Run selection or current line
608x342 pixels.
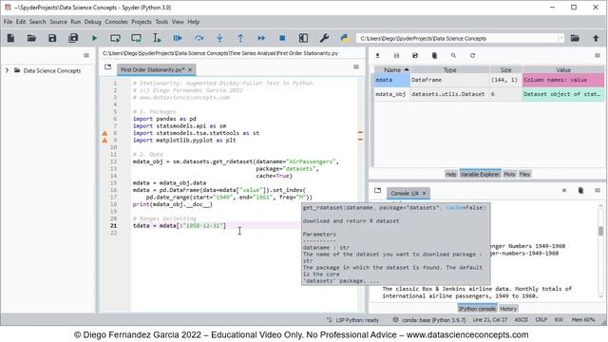pos(157,38)
